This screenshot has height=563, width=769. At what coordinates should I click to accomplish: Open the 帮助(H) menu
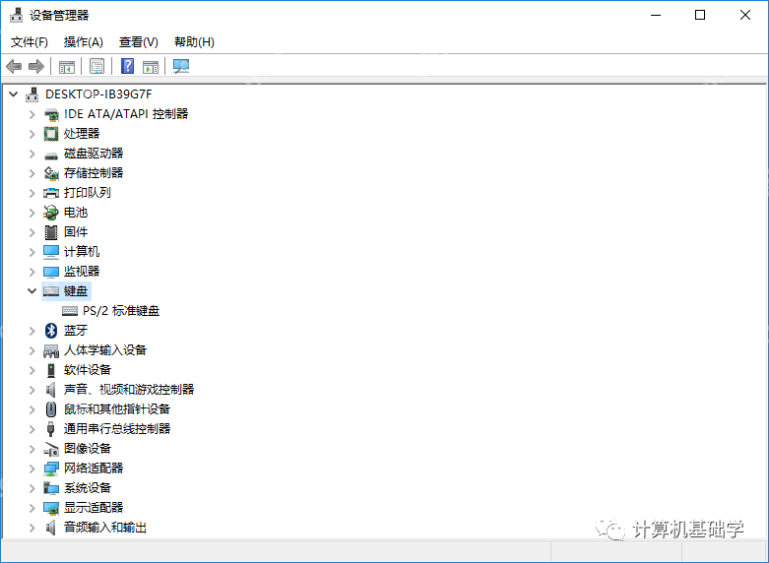[194, 42]
